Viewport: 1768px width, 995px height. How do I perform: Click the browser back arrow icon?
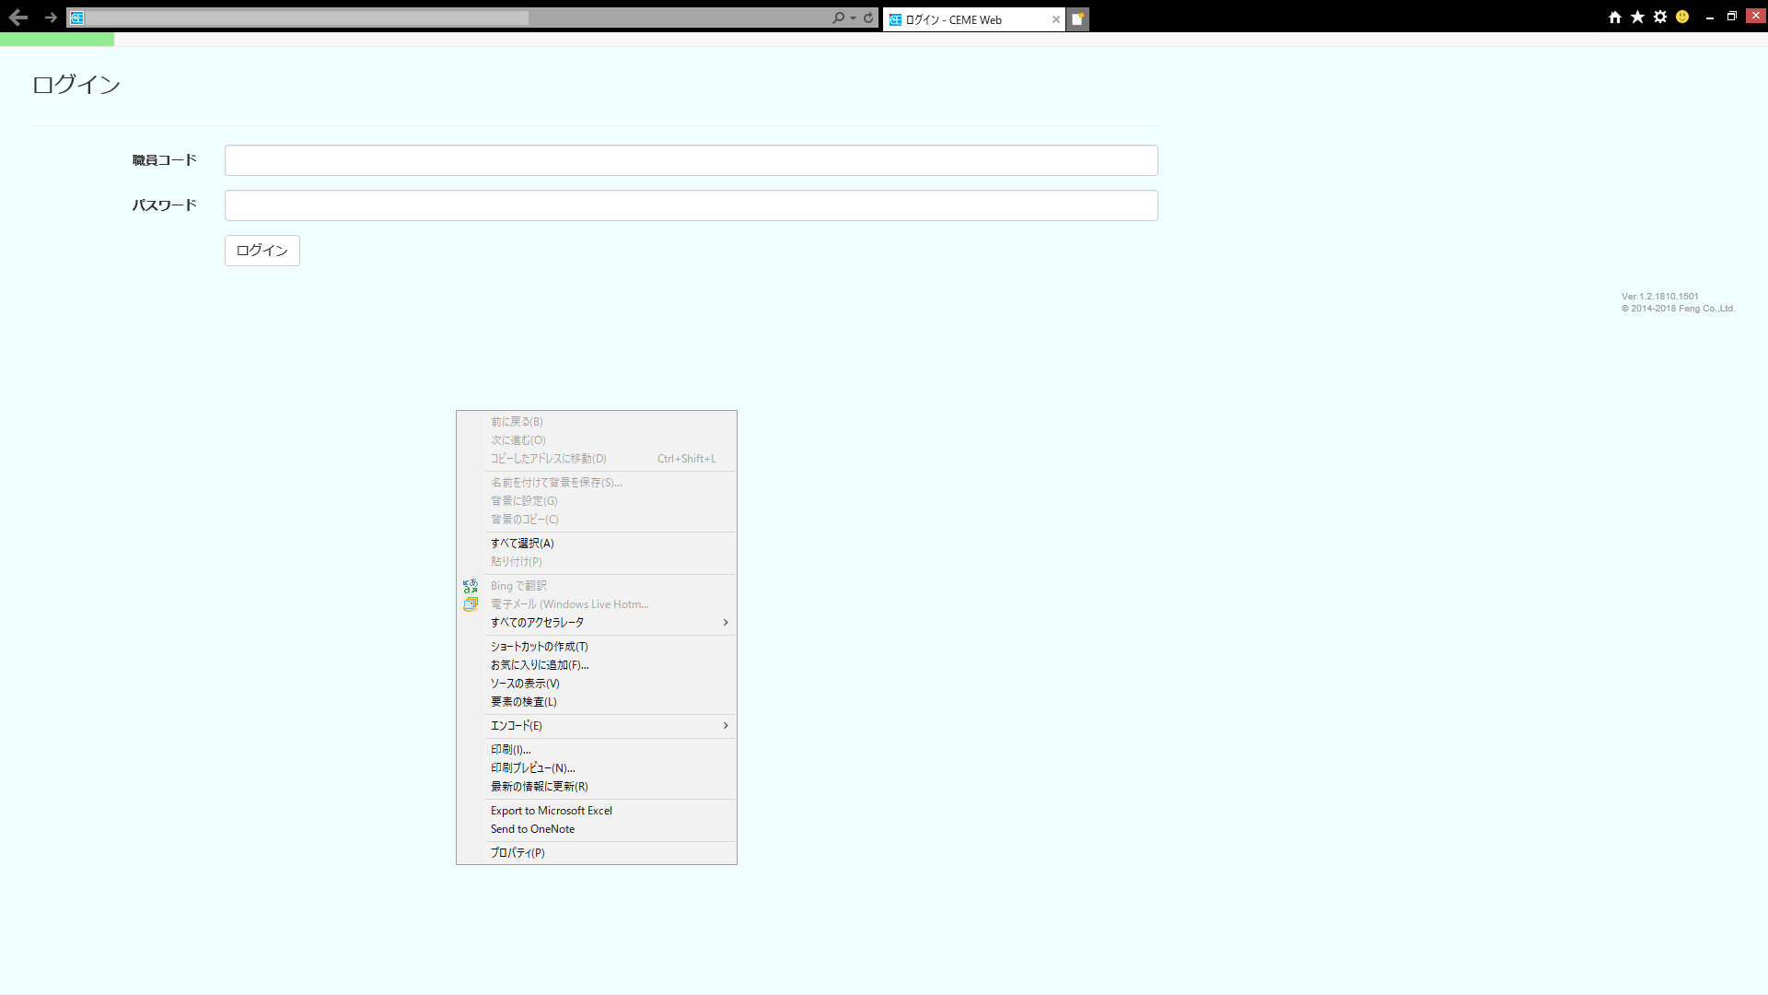(17, 18)
